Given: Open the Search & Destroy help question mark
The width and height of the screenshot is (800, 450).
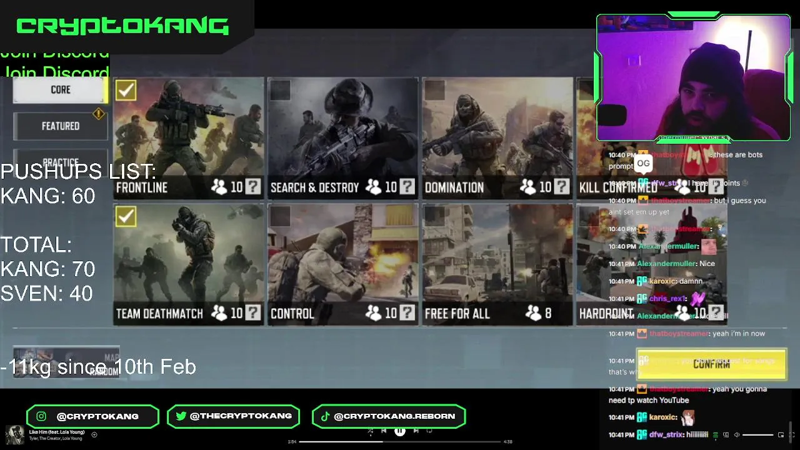Looking at the screenshot, I should coord(407,187).
